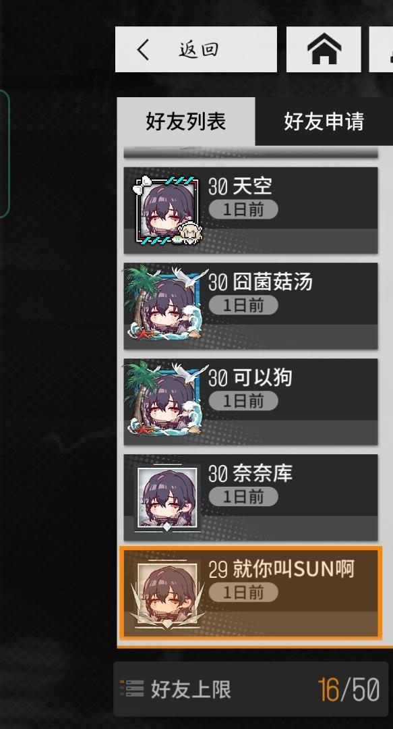Image resolution: width=393 pixels, height=729 pixels.
Task: Click the 好友上限 label bar
Action: (251, 689)
